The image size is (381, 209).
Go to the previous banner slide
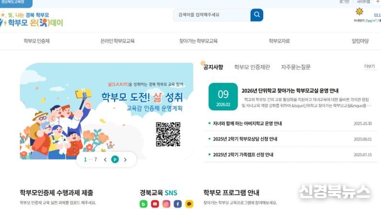[x=105, y=160]
